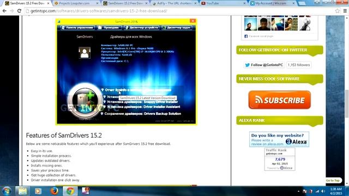The height and width of the screenshot is (196, 349).
Task: Click the Facebook social plugin link
Action: (261, 36)
